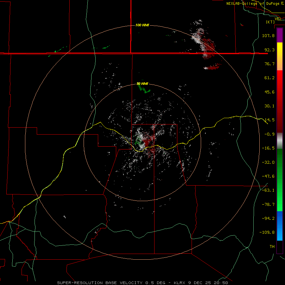The height and width of the screenshot is (285, 285).
Task: Select the -94.2 scale value
Action: pyautogui.click(x=268, y=218)
